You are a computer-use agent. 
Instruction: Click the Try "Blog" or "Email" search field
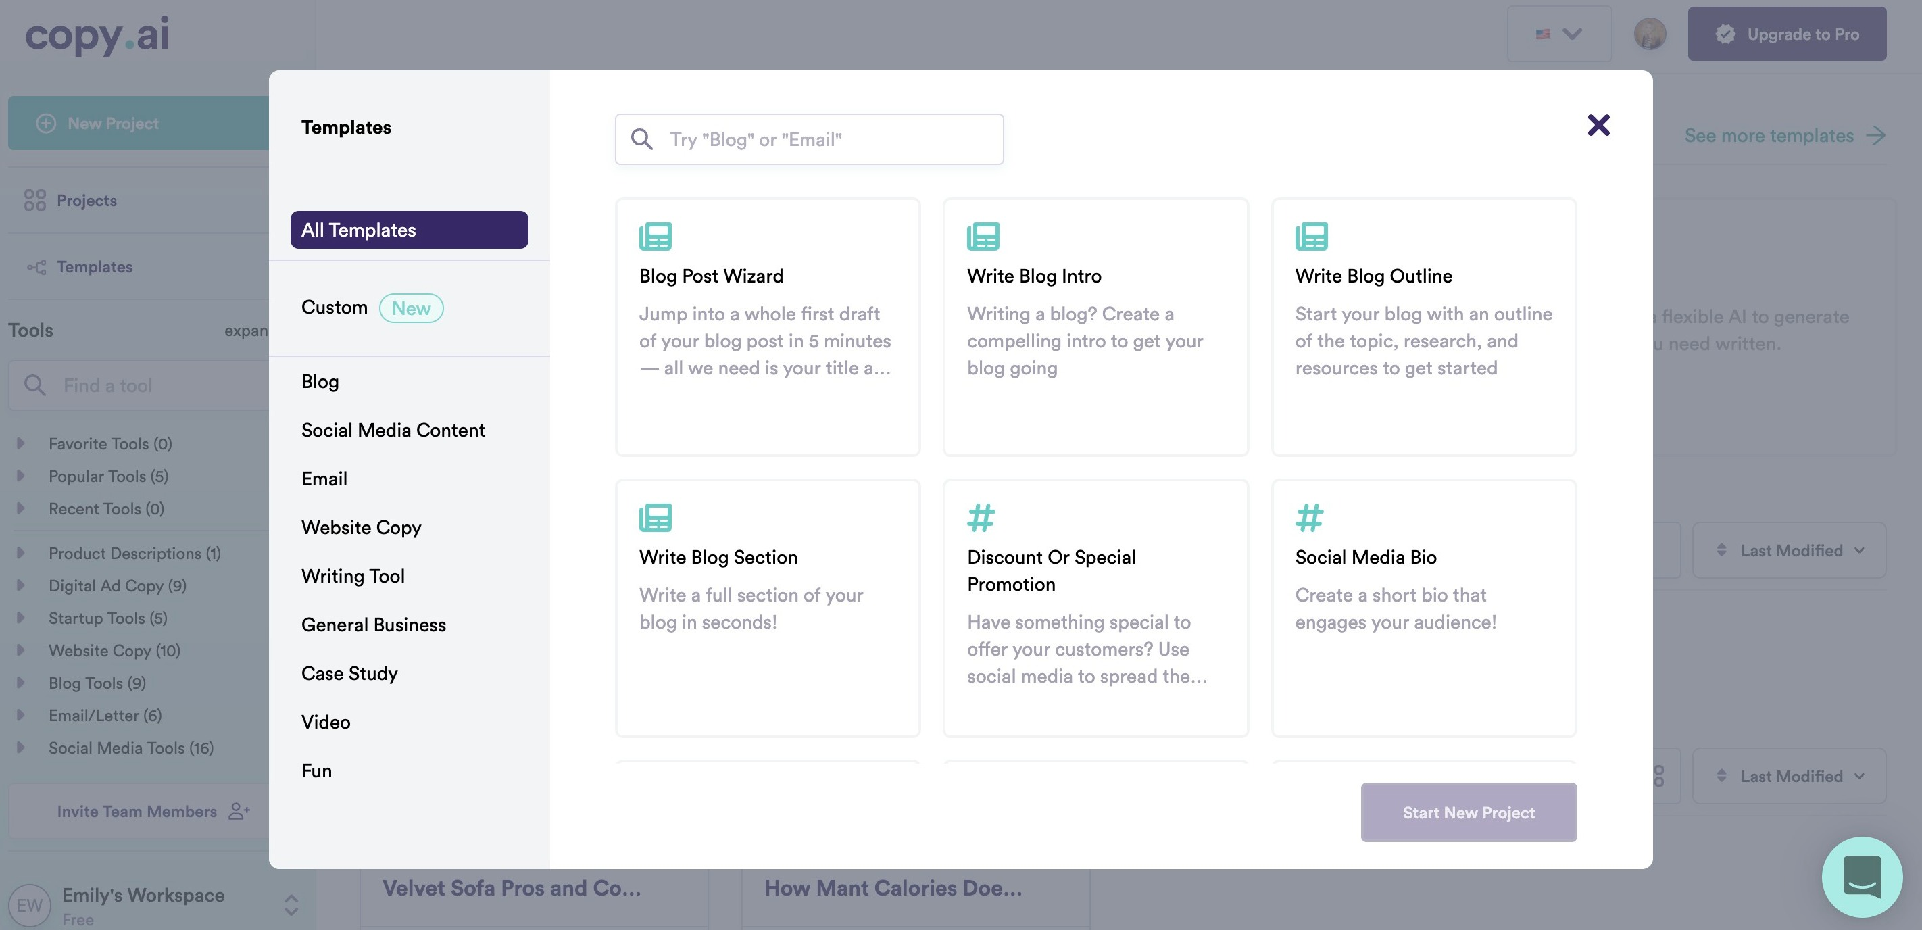coord(809,139)
